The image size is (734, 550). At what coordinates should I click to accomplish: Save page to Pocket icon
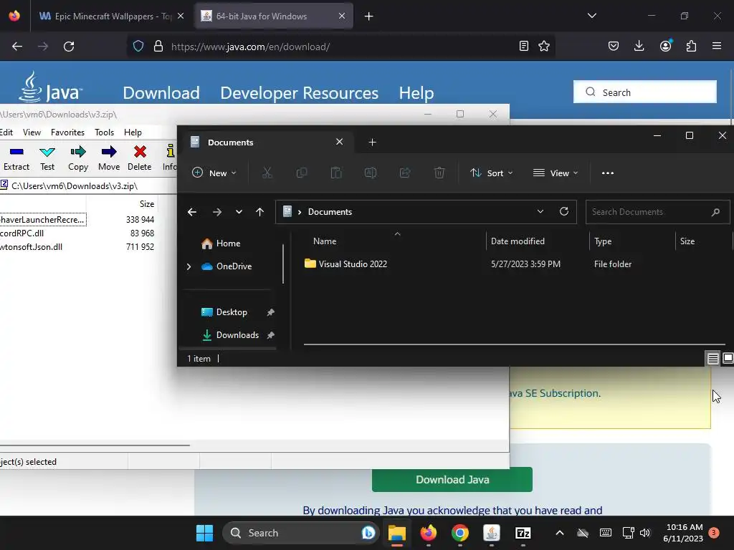click(614, 46)
